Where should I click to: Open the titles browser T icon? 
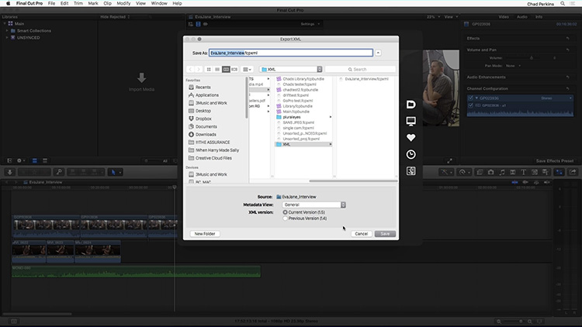tap(523, 172)
